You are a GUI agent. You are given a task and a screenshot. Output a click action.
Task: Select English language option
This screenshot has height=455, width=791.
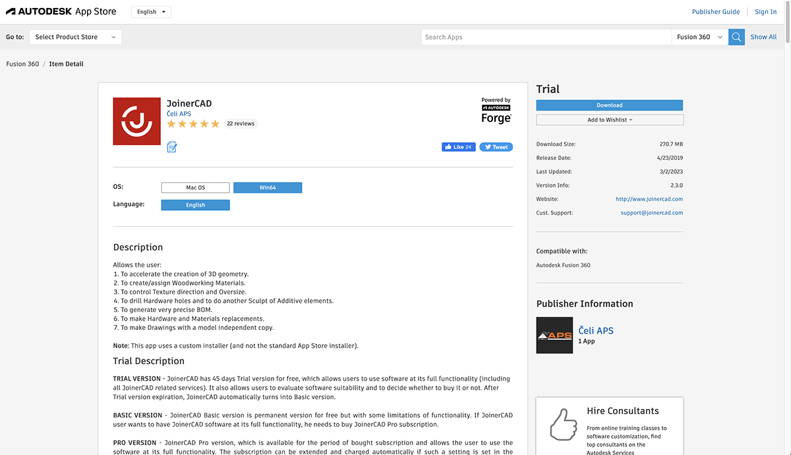(x=195, y=205)
